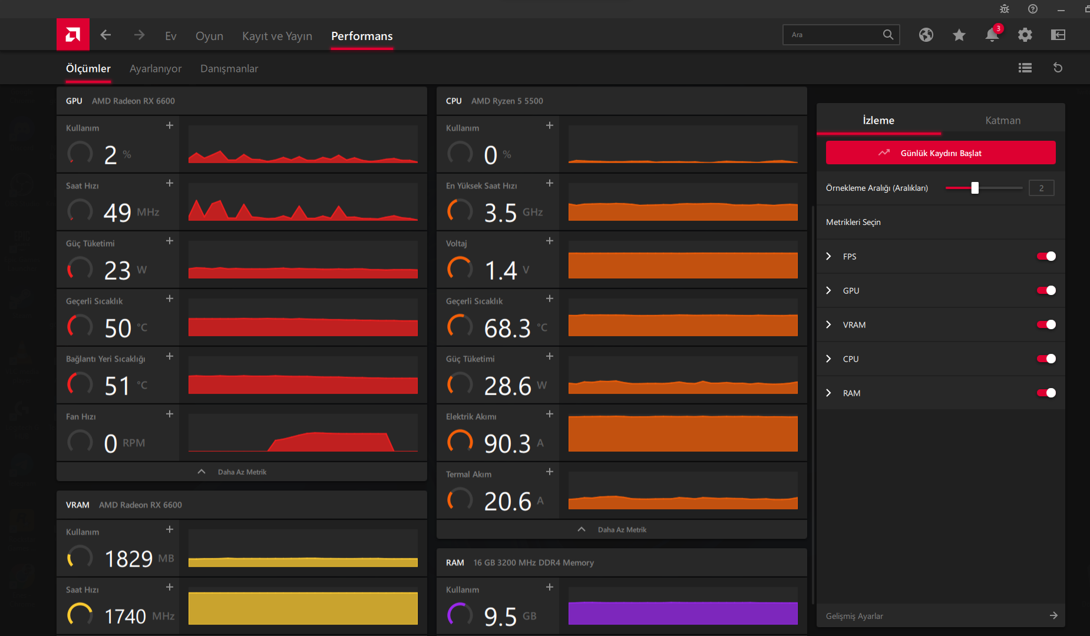Open the web browser globe icon
This screenshot has height=636, width=1090.
(926, 35)
